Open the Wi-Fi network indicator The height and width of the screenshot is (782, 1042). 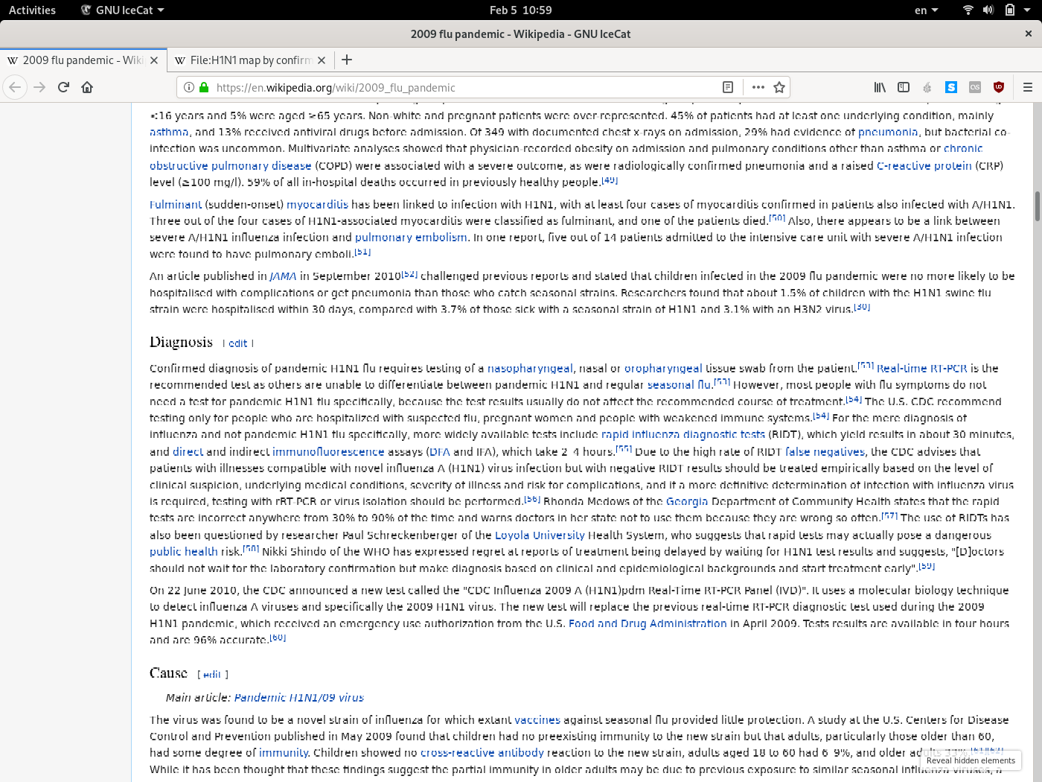point(968,10)
